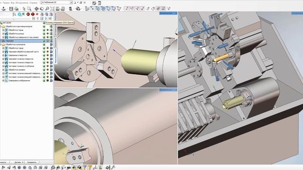
Task: Expand Обработка канавки operation node
Action: [3, 70]
